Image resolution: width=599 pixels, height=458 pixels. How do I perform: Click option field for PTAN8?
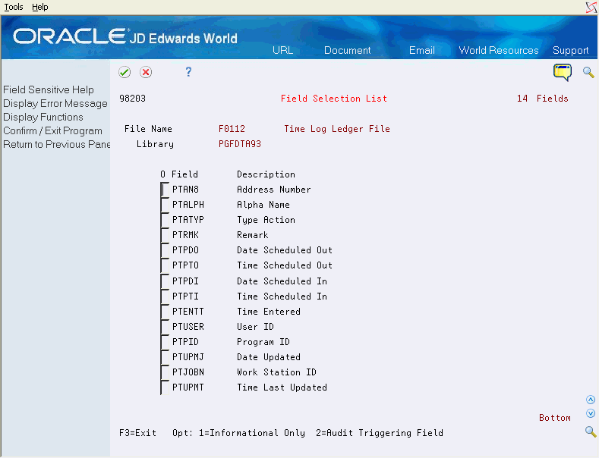(x=165, y=190)
